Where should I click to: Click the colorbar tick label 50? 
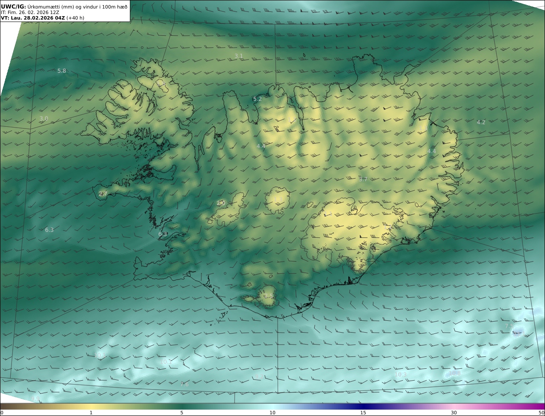(542, 413)
